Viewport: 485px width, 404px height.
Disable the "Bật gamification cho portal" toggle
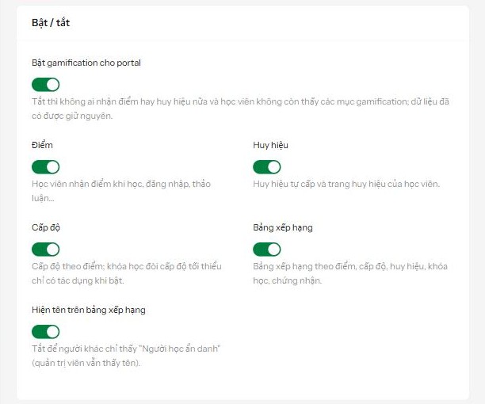[x=45, y=85]
